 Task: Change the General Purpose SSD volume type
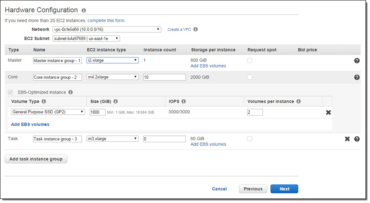pyautogui.click(x=48, y=112)
